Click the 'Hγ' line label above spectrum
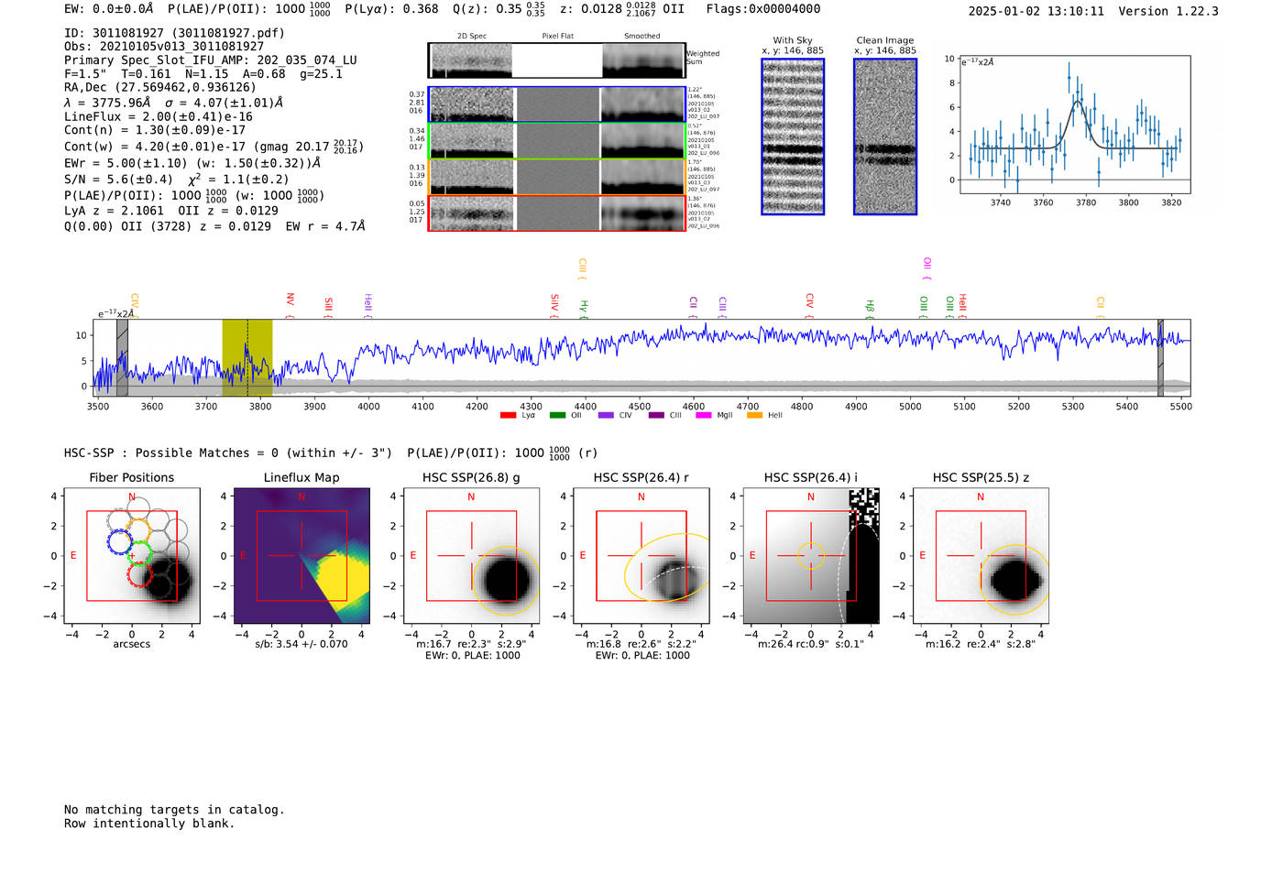Screen dimensions: 1283x873 584,306
